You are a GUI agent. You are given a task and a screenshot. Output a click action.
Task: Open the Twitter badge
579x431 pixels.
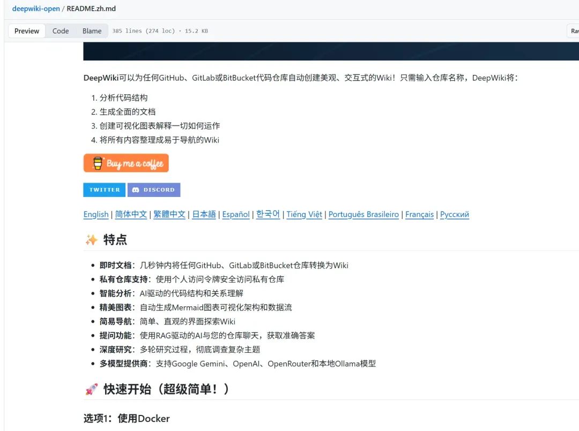105,190
